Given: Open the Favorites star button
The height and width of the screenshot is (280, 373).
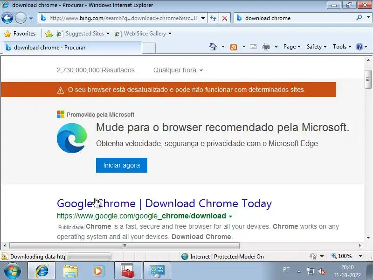Looking at the screenshot, I should pyautogui.click(x=20, y=34).
